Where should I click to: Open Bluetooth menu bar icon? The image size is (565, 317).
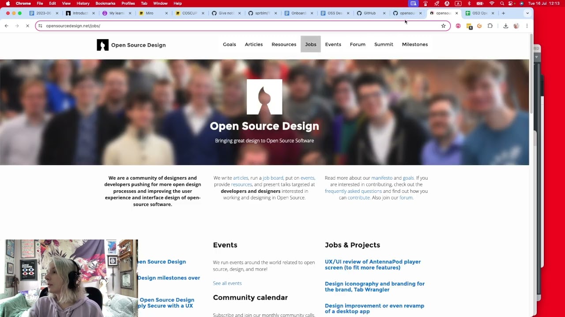[469, 4]
